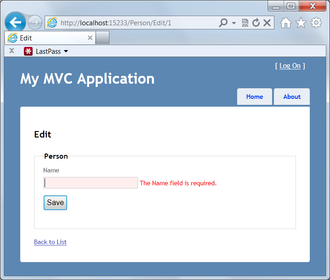Image resolution: width=330 pixels, height=280 pixels.
Task: Select the About navigation tab
Action: [292, 97]
